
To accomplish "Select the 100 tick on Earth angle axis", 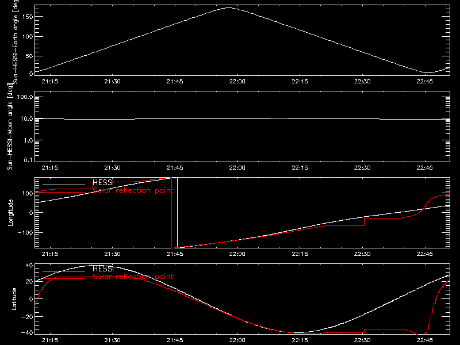I will 27,36.
